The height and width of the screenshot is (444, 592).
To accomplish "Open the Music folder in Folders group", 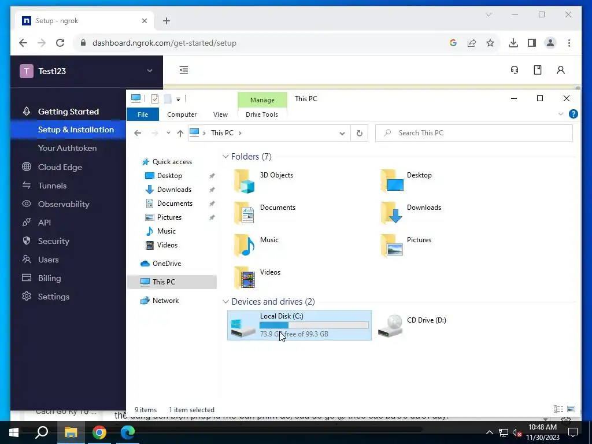I will click(256, 245).
